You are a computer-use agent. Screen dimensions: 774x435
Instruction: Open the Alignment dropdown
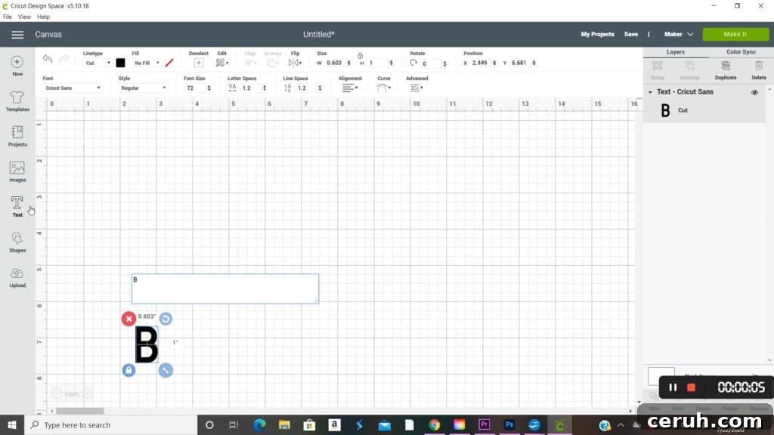point(350,88)
